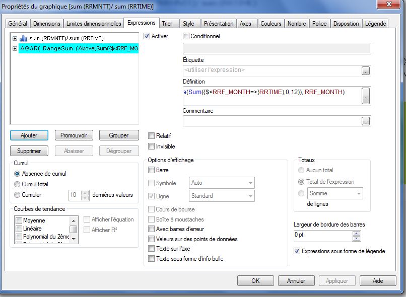Click the Ajouter button

pos(29,135)
